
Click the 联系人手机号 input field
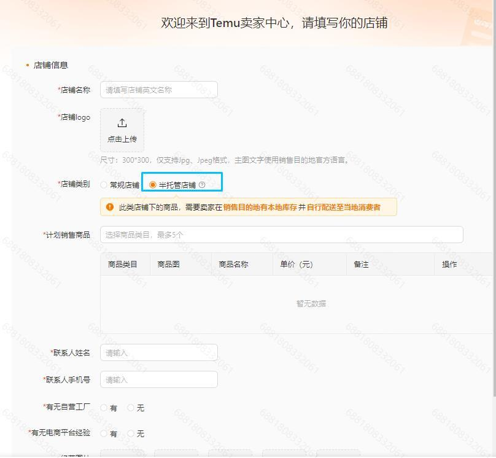[x=158, y=379]
